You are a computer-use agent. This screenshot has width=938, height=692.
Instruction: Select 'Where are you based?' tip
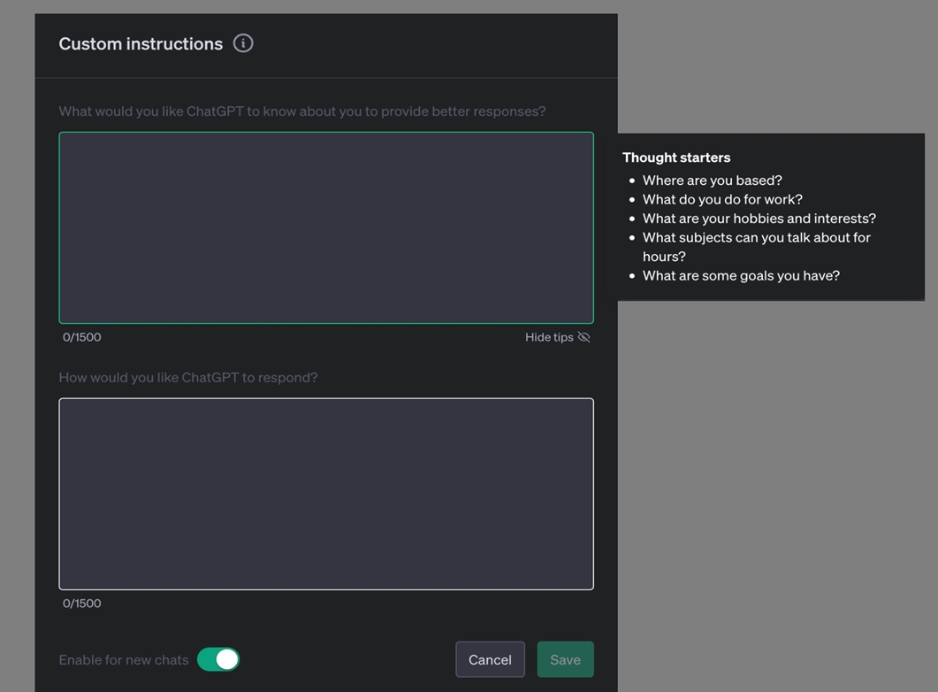click(x=712, y=181)
